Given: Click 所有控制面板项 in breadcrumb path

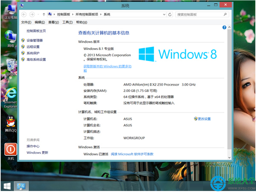Looking at the screenshot, I should [x=87, y=14].
